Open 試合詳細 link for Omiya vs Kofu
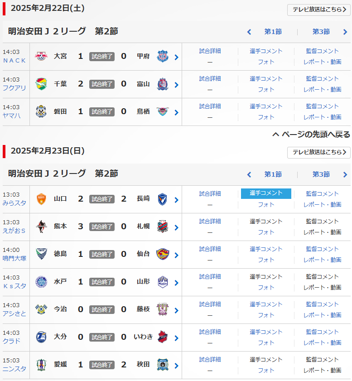Screen dimensions: 352x381 (210, 51)
